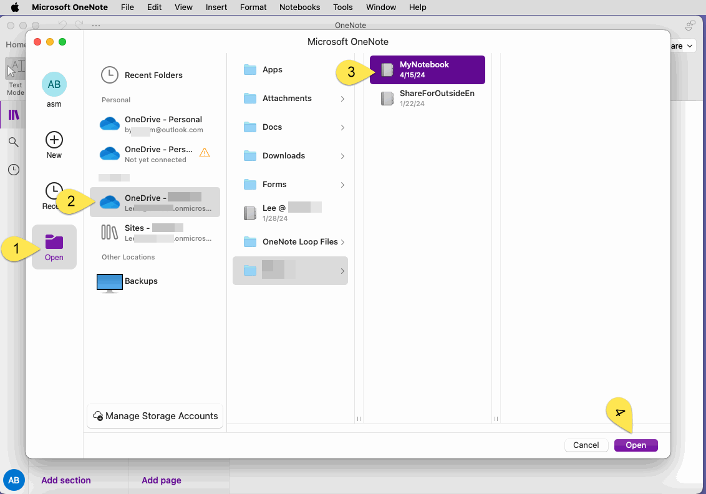706x494 pixels.
Task: Select ShareForOutsideEn notebook
Action: pos(427,98)
